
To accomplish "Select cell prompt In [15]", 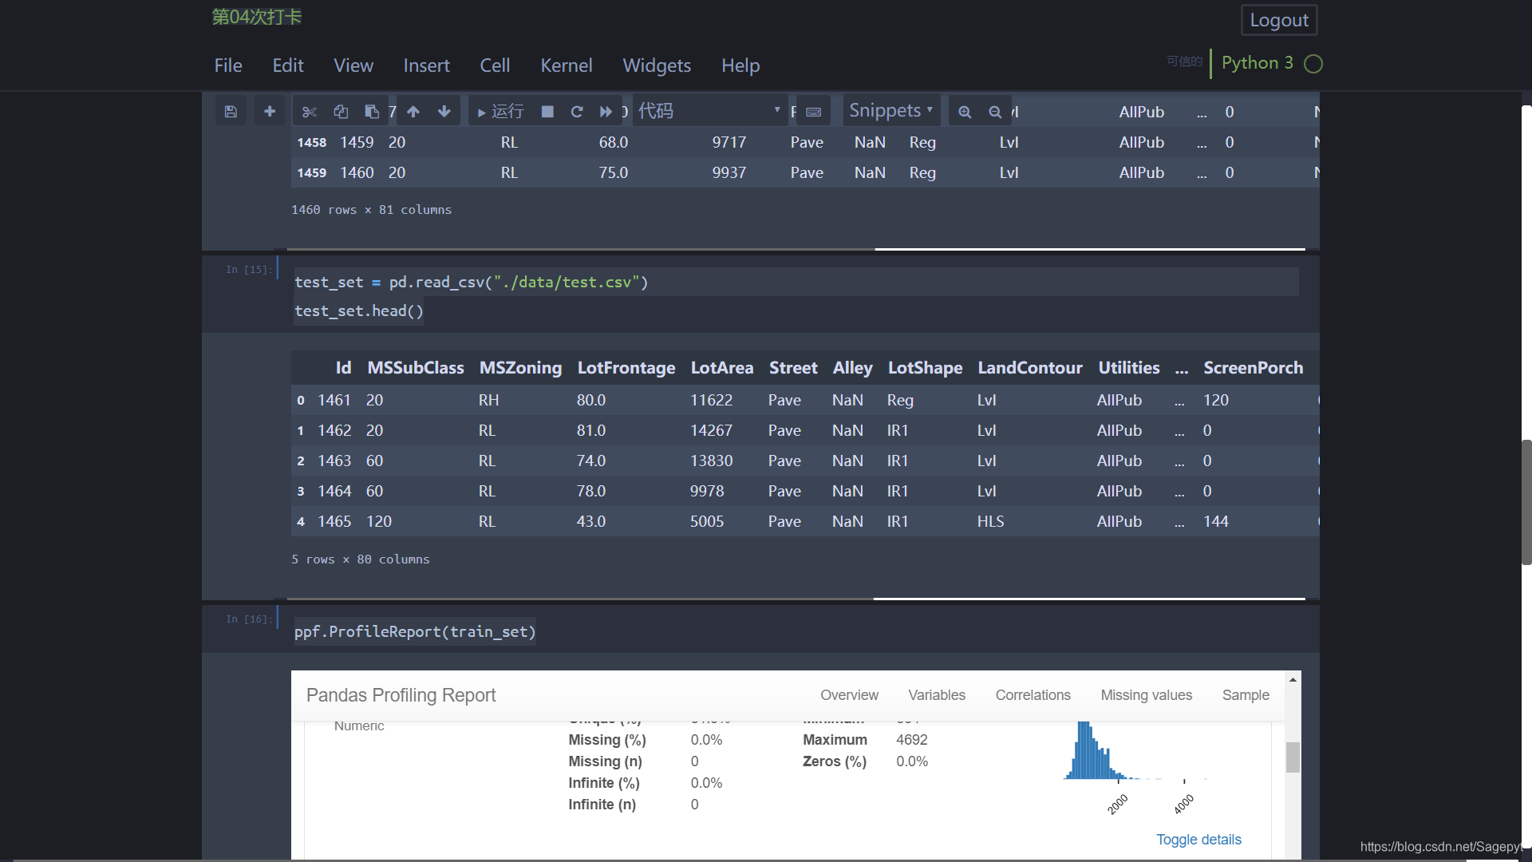I will click(248, 270).
